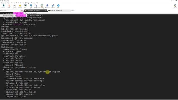178x100 pixels.
Task: Enable MultiExec mode icon
Action: point(36,6)
